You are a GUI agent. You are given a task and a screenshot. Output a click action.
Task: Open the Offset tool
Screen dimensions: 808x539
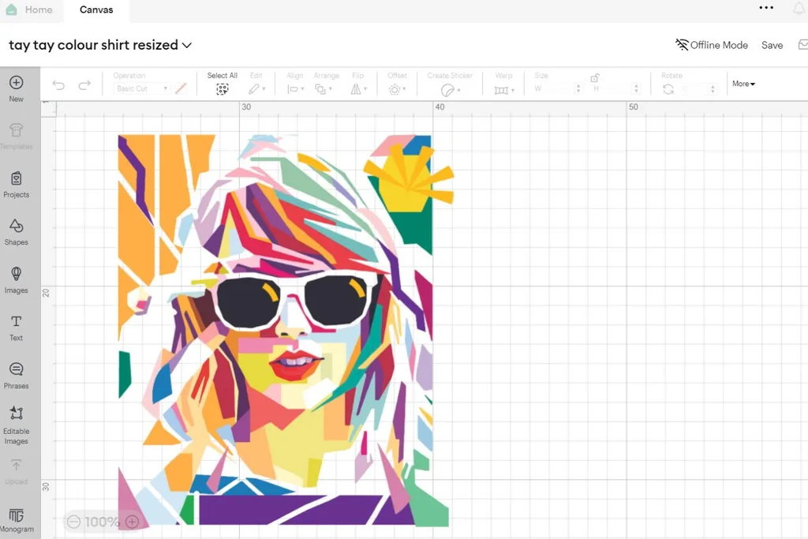(397, 89)
